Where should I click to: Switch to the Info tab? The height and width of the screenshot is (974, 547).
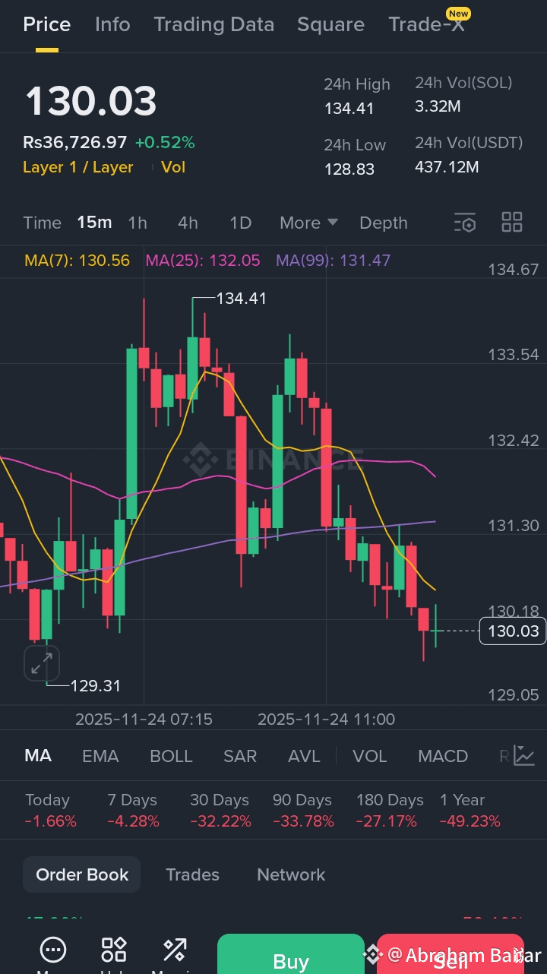pyautogui.click(x=112, y=24)
